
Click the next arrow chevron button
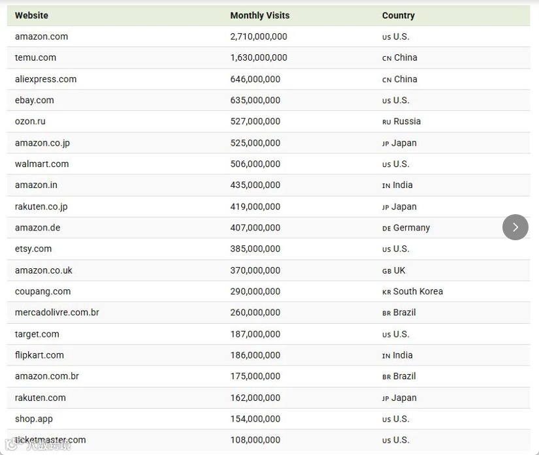(515, 227)
